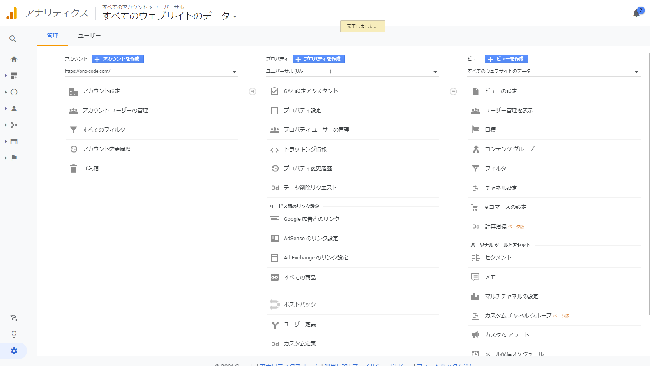
Task: Open the Customization dashboard icon
Action: (x=14, y=76)
